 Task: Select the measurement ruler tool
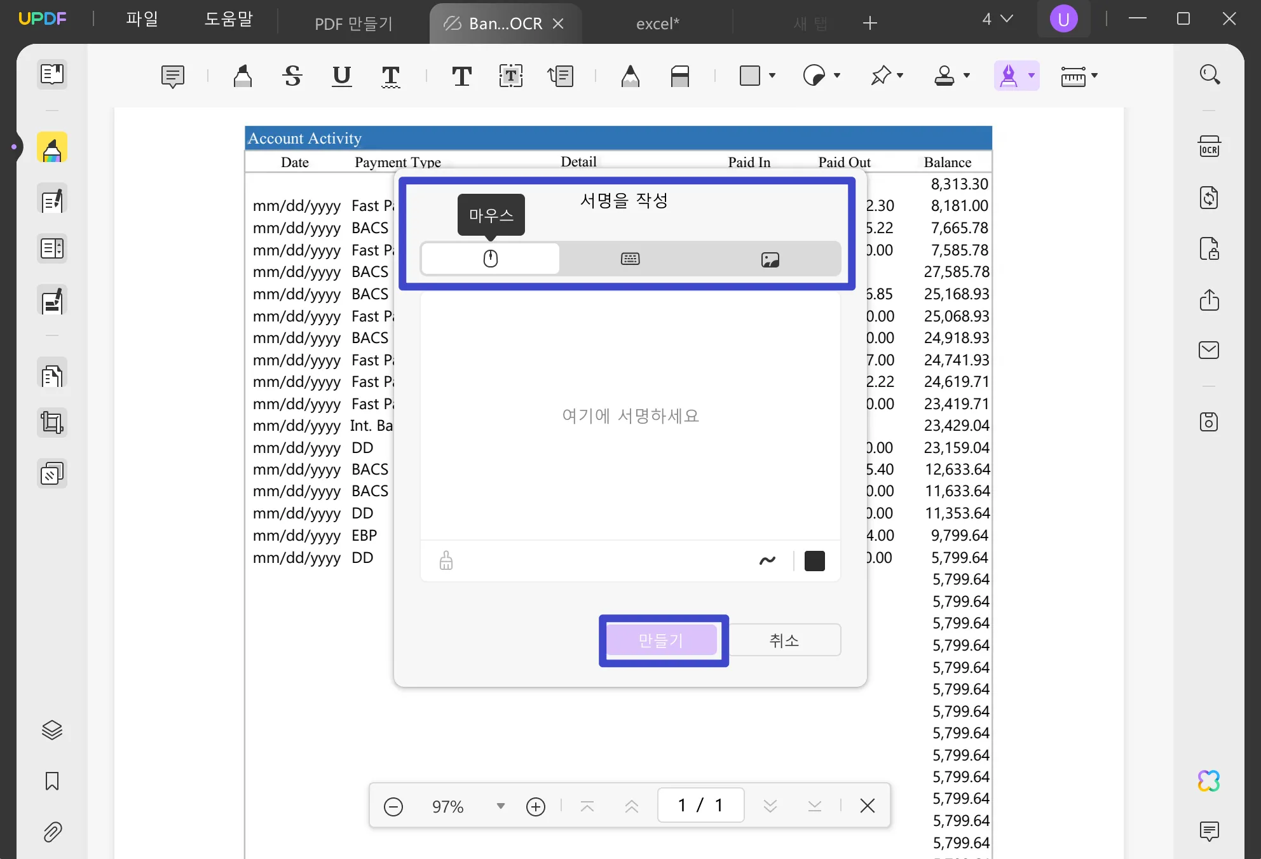tap(1074, 76)
